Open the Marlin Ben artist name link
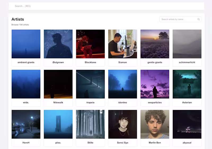The width and height of the screenshot is (212, 149). 155,143
